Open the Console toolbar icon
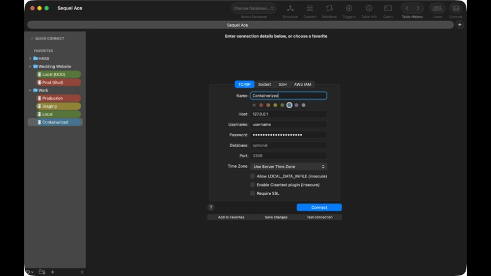Image resolution: width=491 pixels, height=276 pixels. click(x=455, y=8)
